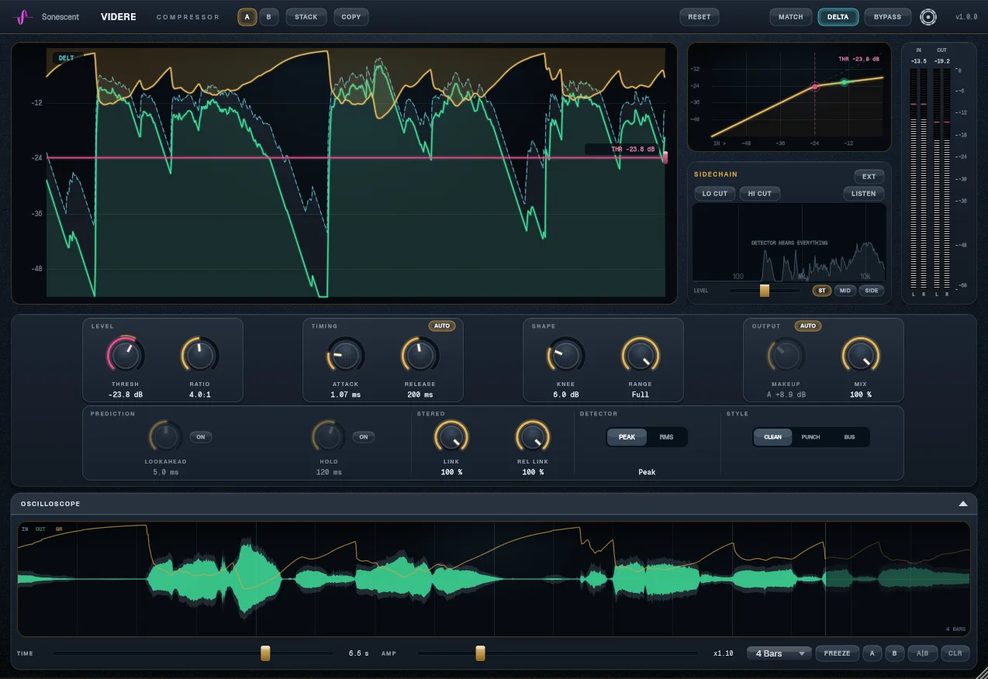The width and height of the screenshot is (988, 679).
Task: Click the OUT legend label in oscilloscope
Action: [x=41, y=529]
